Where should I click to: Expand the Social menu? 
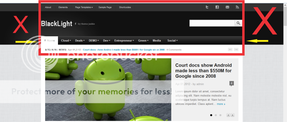[172, 41]
